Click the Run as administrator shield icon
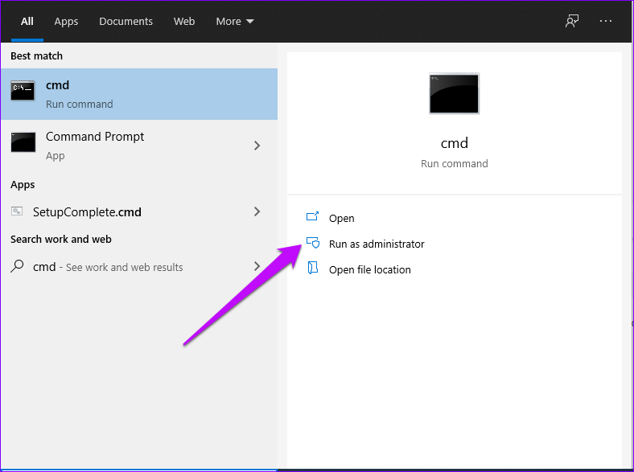 [312, 243]
